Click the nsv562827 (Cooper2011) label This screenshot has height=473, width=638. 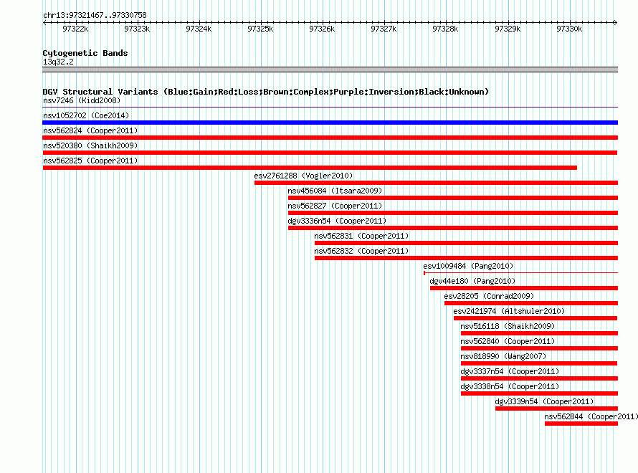pos(335,206)
